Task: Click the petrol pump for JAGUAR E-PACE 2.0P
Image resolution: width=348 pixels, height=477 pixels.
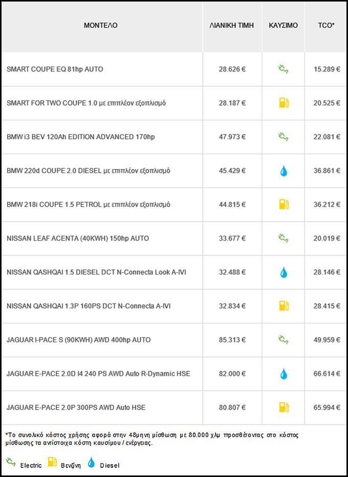Action: tap(284, 408)
